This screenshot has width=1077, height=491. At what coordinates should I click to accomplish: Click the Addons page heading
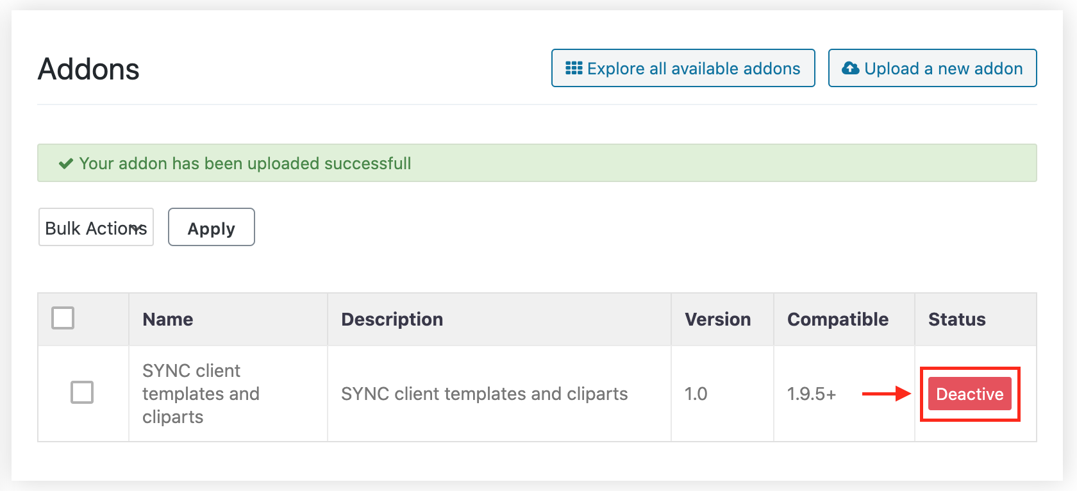click(x=88, y=69)
